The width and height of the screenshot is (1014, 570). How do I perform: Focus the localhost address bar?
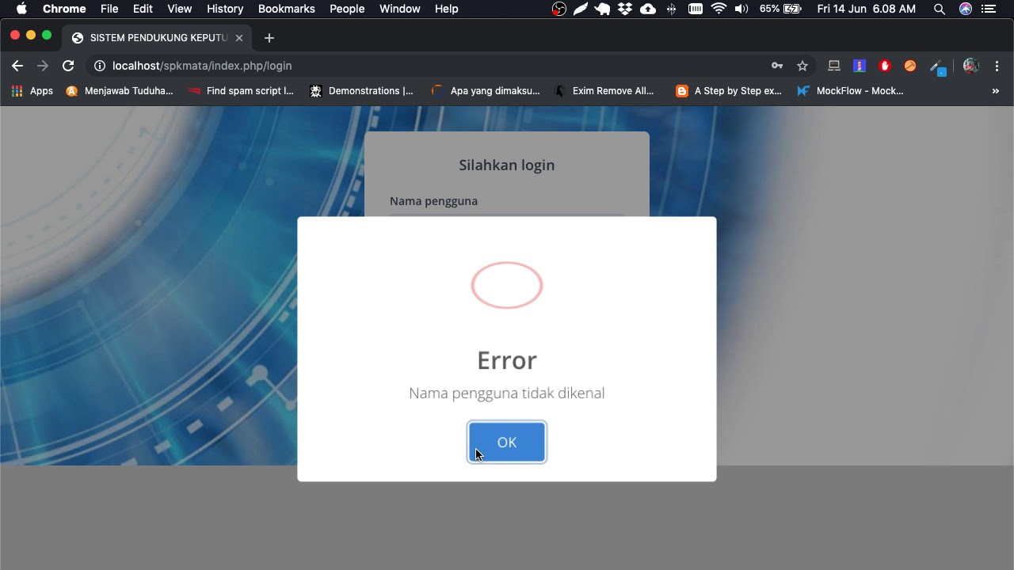click(428, 66)
